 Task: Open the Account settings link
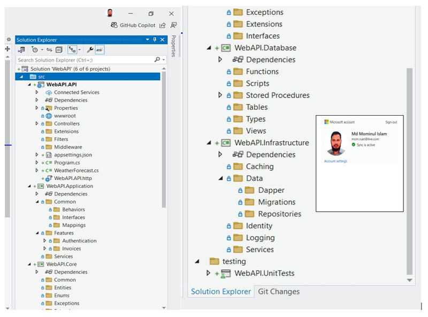[x=335, y=162]
